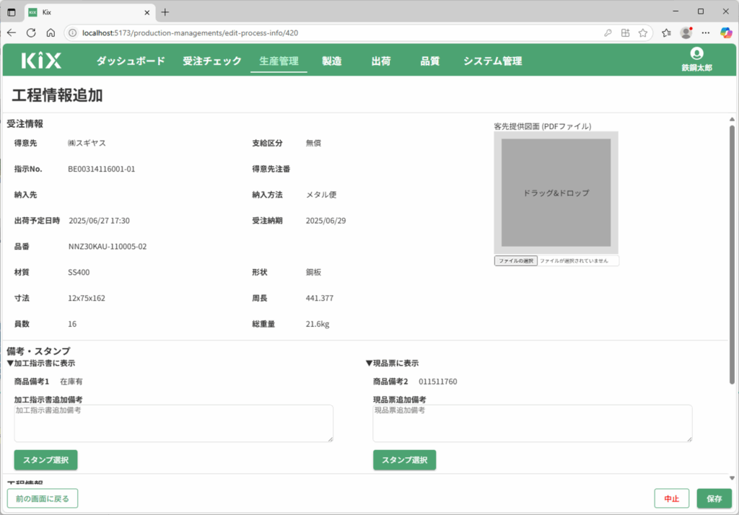The width and height of the screenshot is (739, 515).
Task: Open the 受注チェック menu
Action: (x=212, y=61)
